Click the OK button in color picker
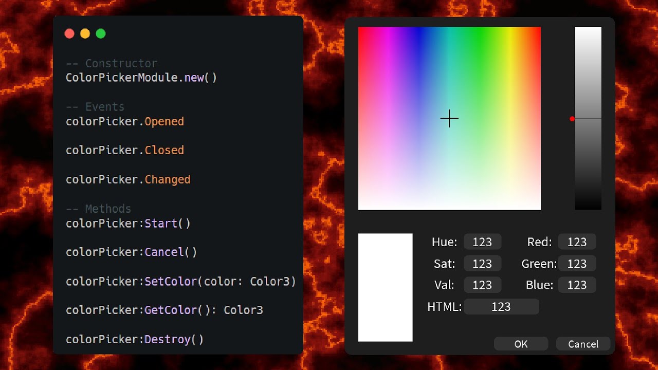Screen dimensions: 658x370 (521, 344)
